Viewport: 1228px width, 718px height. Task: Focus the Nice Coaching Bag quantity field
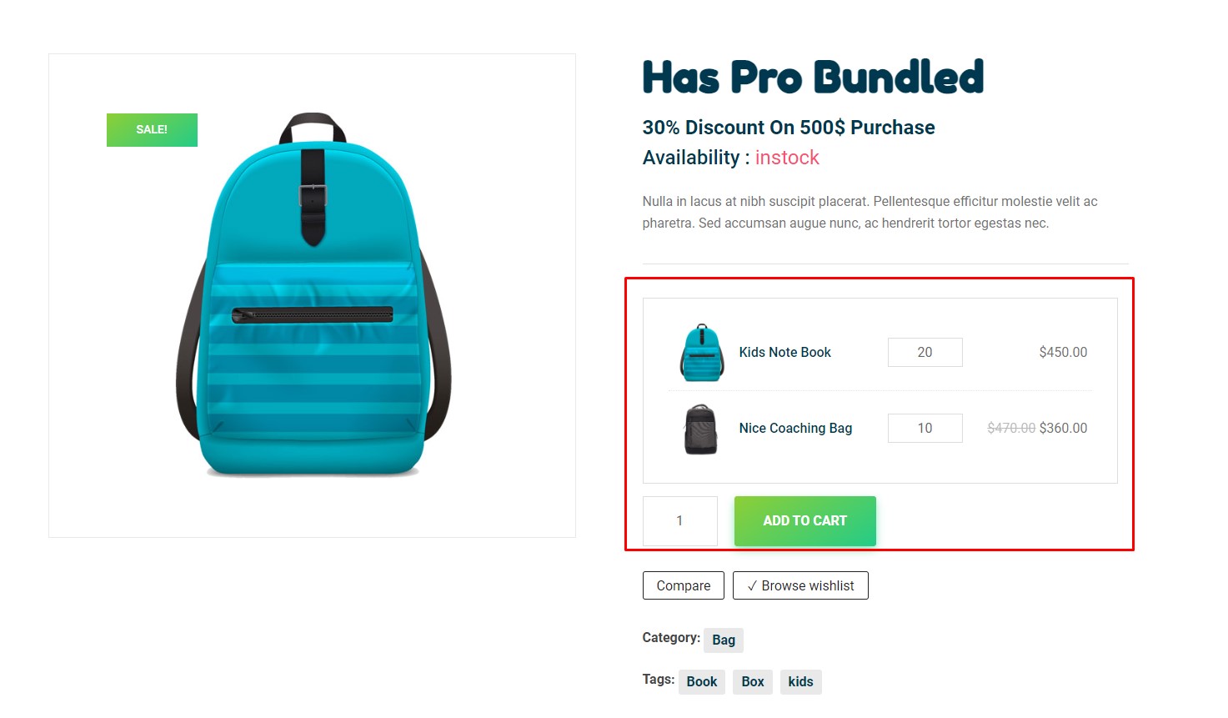coord(925,429)
